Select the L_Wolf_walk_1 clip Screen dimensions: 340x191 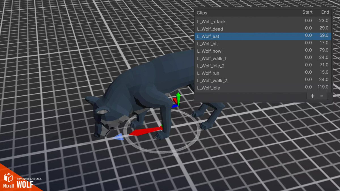(263, 58)
